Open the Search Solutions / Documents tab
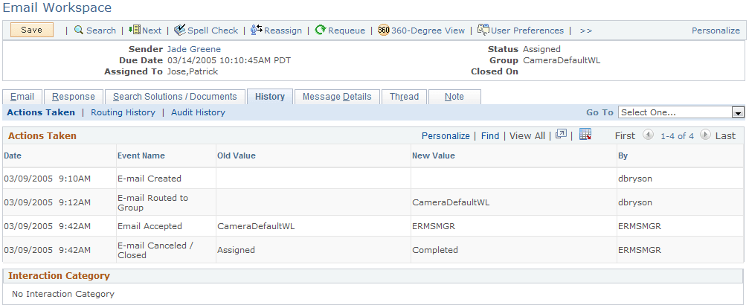The image size is (749, 308). [175, 97]
